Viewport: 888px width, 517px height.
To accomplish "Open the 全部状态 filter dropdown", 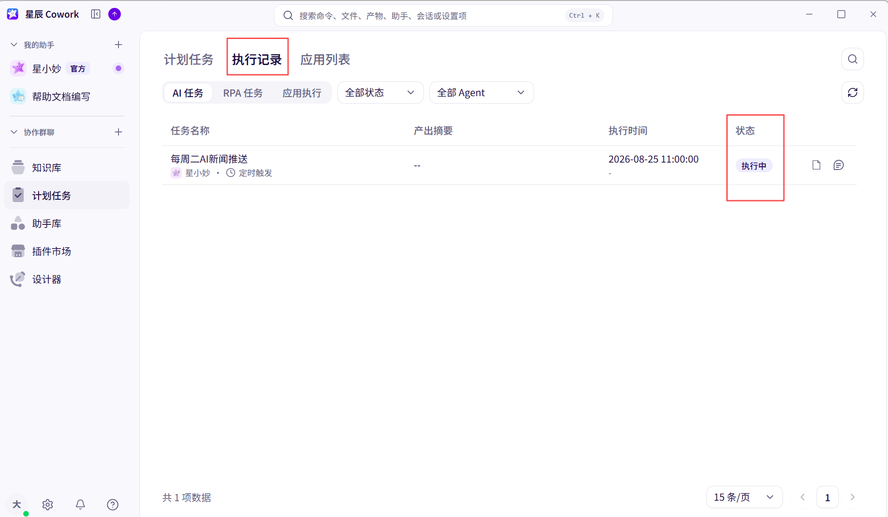I will coord(380,92).
